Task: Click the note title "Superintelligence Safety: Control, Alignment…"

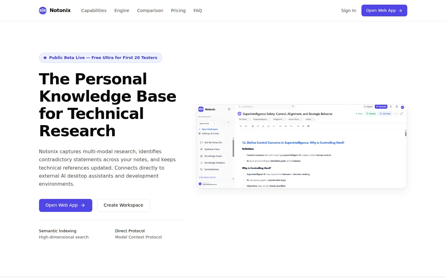Action: pos(288,114)
